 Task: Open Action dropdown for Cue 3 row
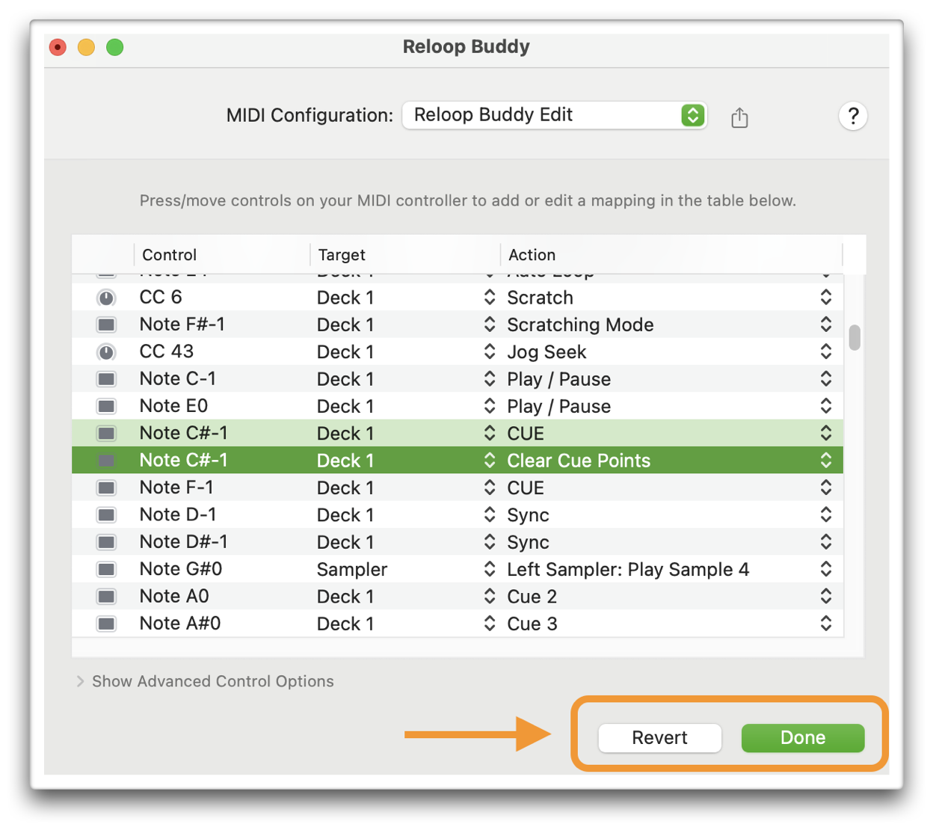tap(826, 624)
